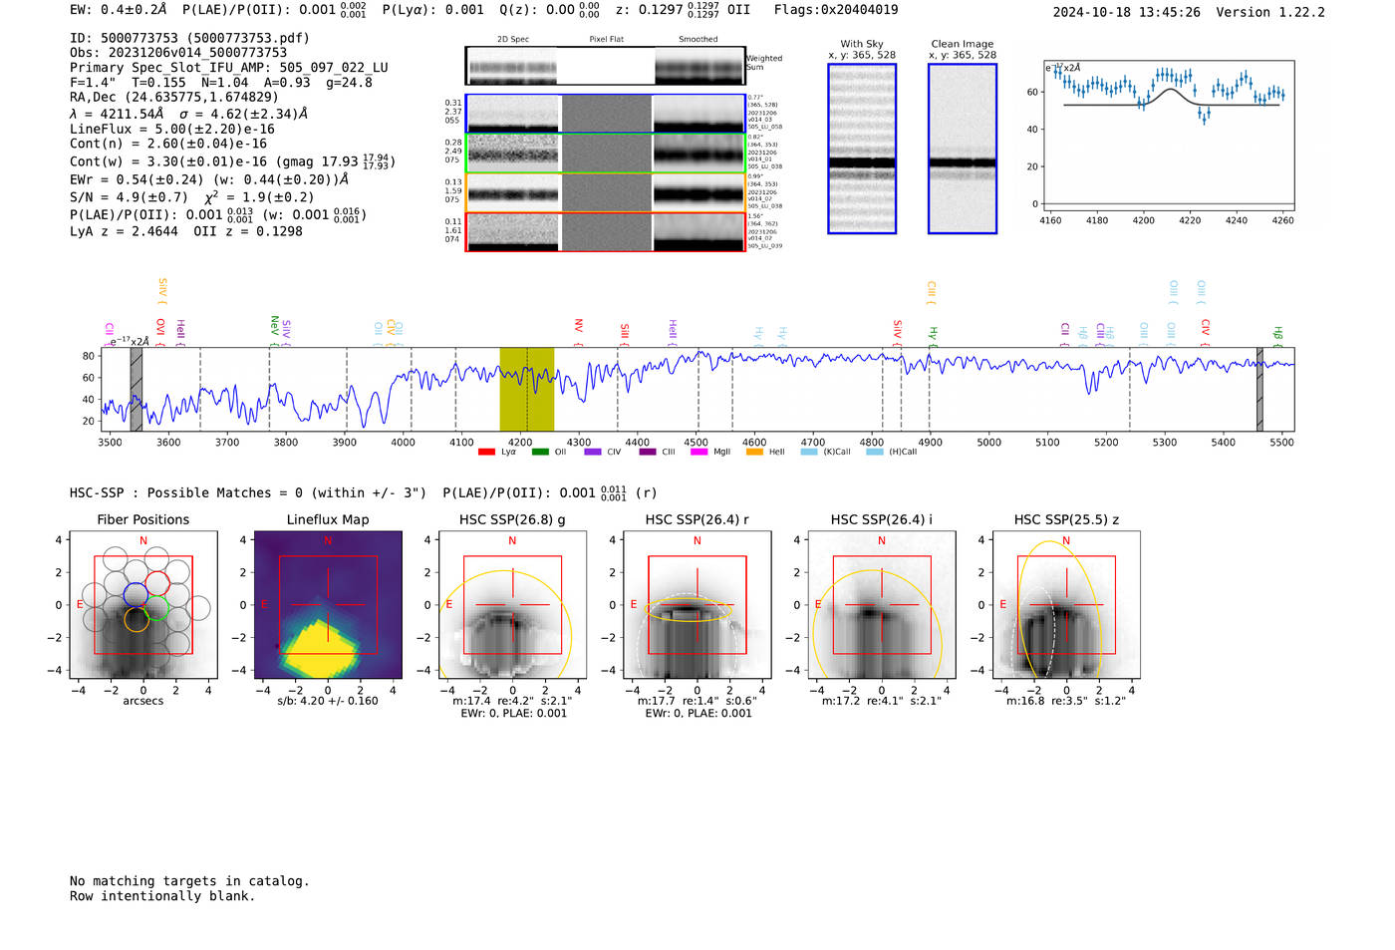Select the orange-bordered fiber spectrum row
The image size is (1395, 950).
pos(605,192)
